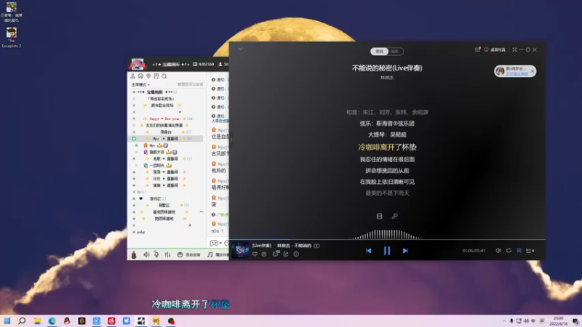Open The Escapists 2 desktop shortcut

pos(11,38)
